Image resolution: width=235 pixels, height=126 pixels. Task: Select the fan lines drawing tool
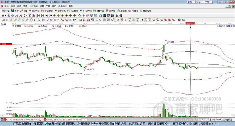[84, 20]
